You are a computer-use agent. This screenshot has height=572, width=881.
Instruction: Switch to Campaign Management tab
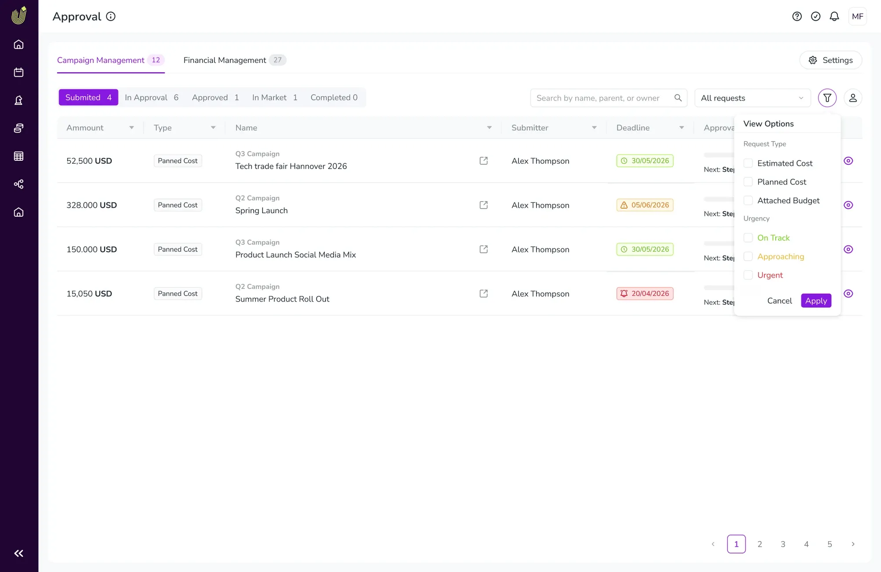(x=111, y=60)
